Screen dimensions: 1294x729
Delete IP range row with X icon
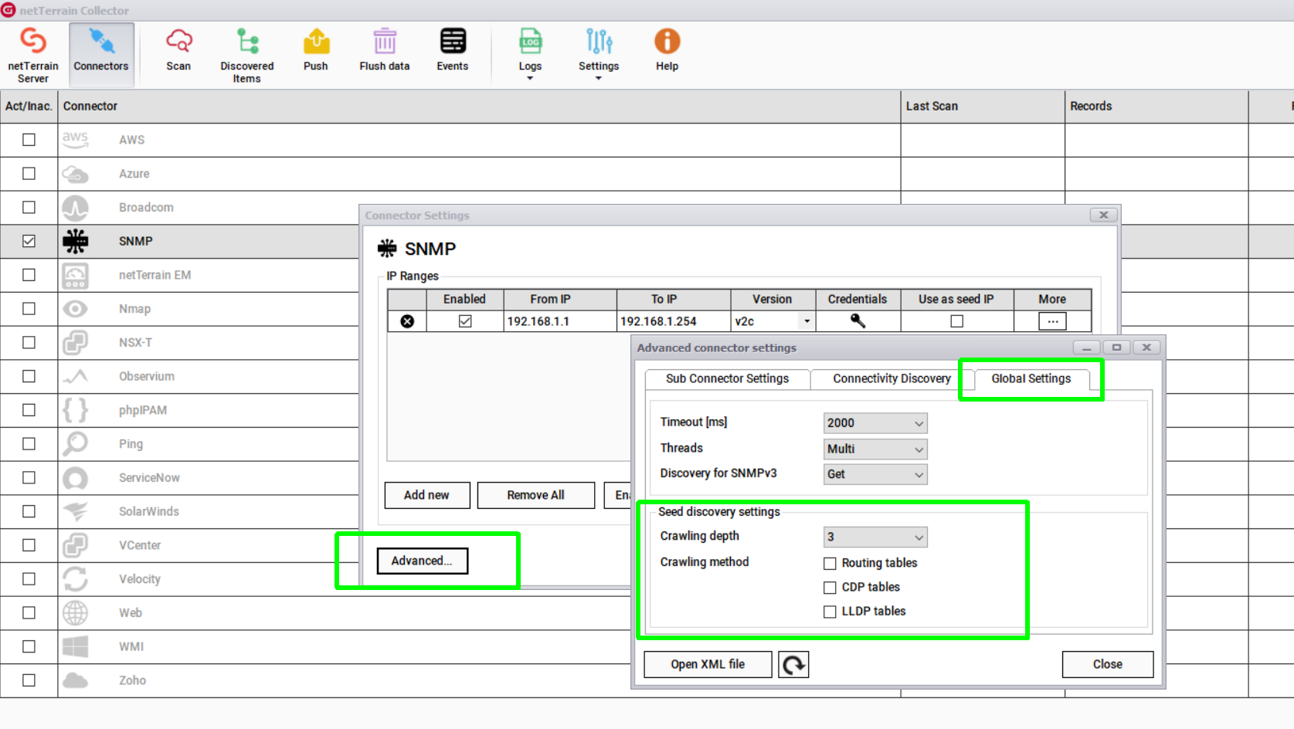tap(407, 321)
